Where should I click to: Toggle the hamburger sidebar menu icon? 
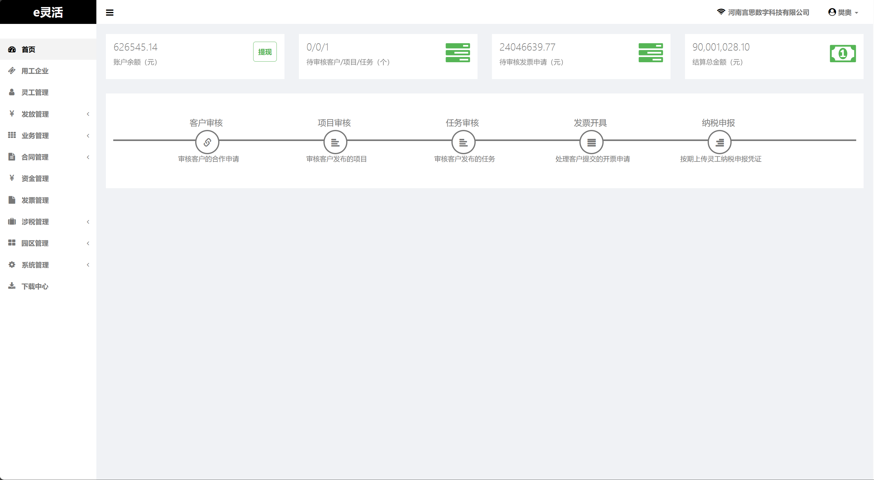tap(110, 13)
